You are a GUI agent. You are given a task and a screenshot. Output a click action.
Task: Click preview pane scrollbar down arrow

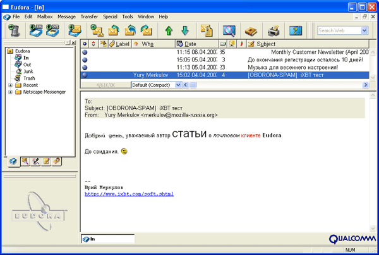(x=373, y=228)
